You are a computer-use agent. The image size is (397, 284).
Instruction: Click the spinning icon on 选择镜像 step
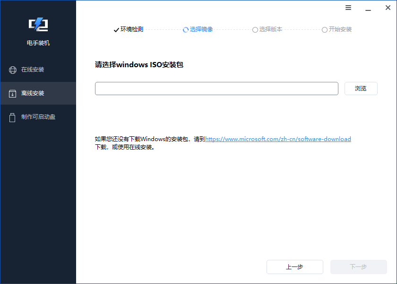(185, 29)
